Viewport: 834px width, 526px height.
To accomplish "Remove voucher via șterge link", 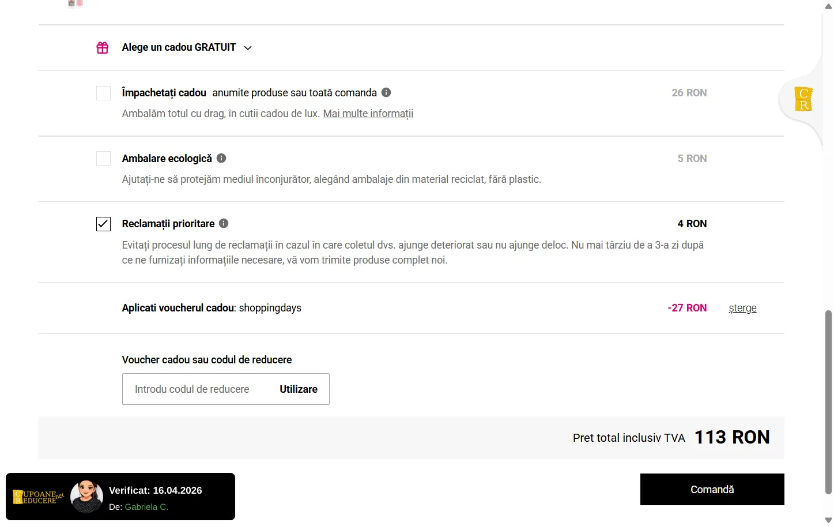I will (x=742, y=308).
